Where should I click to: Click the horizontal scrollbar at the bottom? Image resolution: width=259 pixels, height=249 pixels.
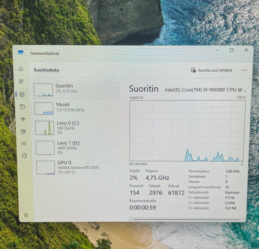coord(186,219)
